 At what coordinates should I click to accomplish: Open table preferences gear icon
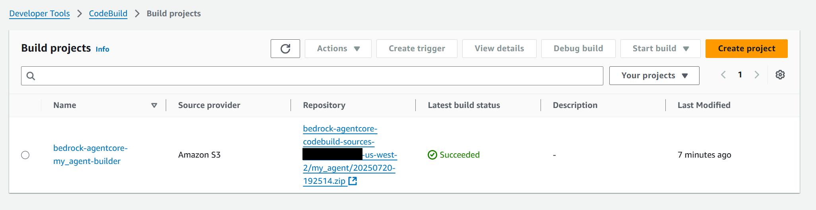coord(780,75)
